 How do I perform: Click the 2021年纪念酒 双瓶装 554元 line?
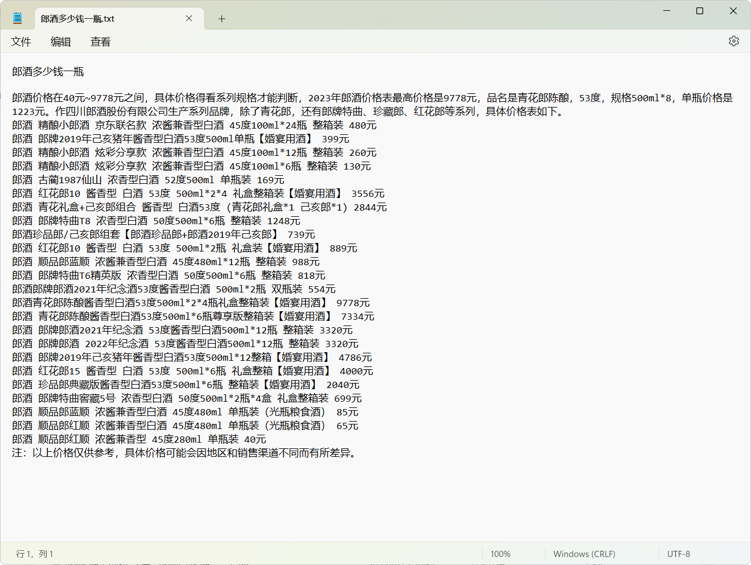pyautogui.click(x=174, y=289)
